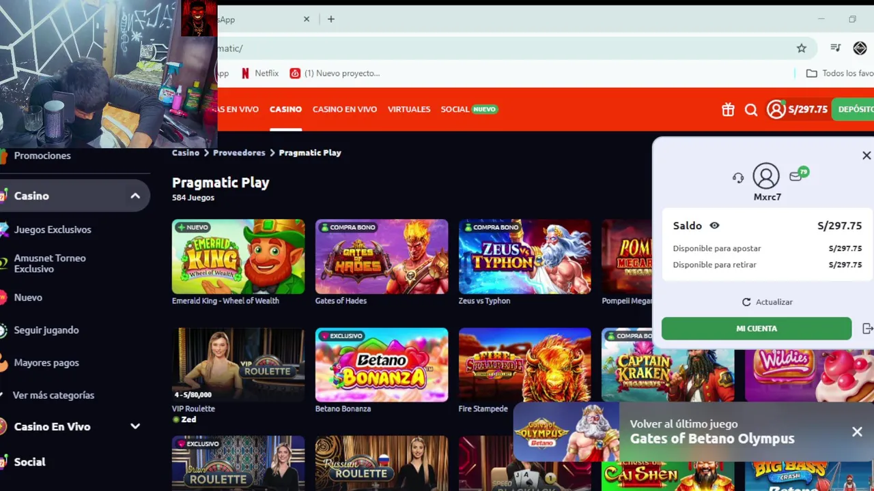Open Amusnet Torneo Exclusivo
The image size is (874, 491).
50,263
